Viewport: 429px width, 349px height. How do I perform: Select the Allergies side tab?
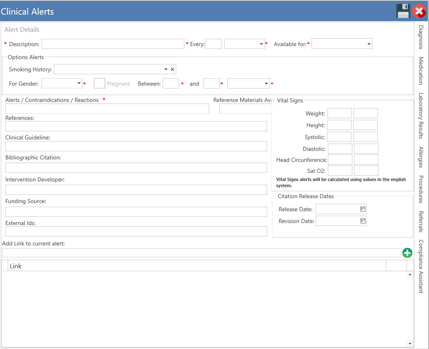coord(421,157)
